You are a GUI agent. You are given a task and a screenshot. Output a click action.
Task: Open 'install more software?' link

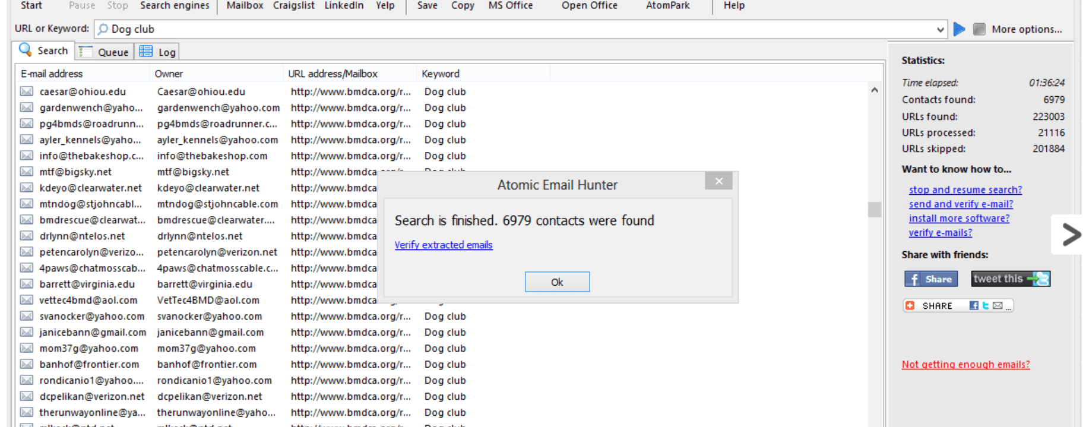click(959, 218)
